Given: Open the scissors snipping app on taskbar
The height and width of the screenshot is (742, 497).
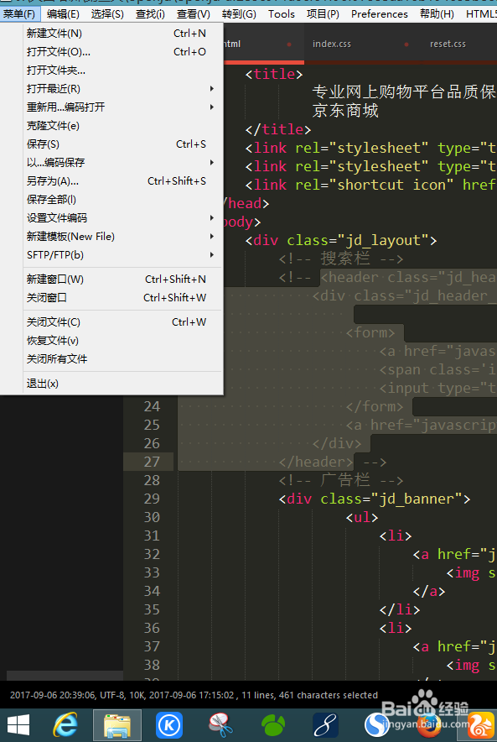Looking at the screenshot, I should (x=220, y=725).
